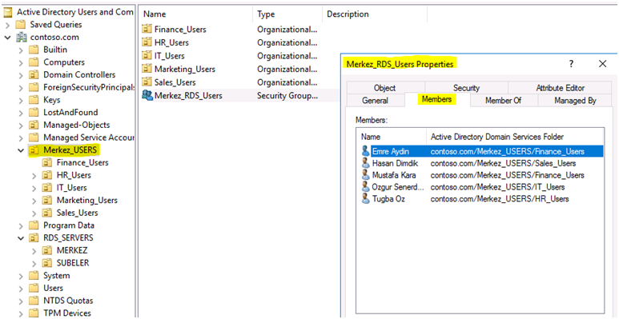Click Security Group type of Merkez_RDS_Users
This screenshot has width=619, height=319.
(x=287, y=95)
